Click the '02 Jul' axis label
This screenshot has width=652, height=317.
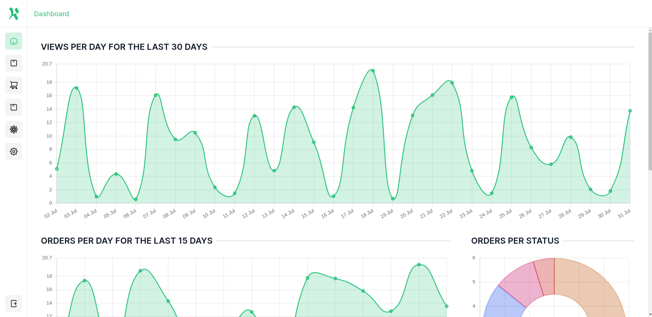coord(51,214)
